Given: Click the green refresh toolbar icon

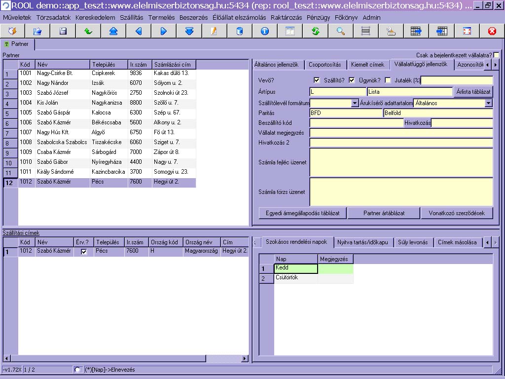Looking at the screenshot, I should point(316,31).
